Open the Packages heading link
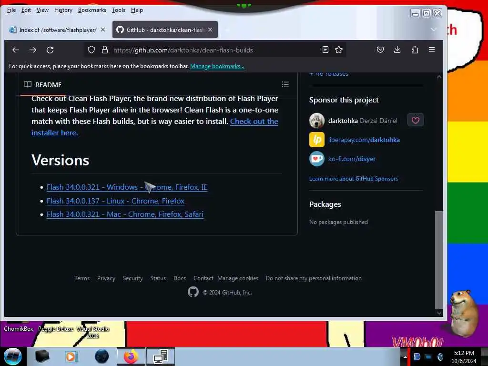Image resolution: width=488 pixels, height=366 pixels. [x=325, y=204]
